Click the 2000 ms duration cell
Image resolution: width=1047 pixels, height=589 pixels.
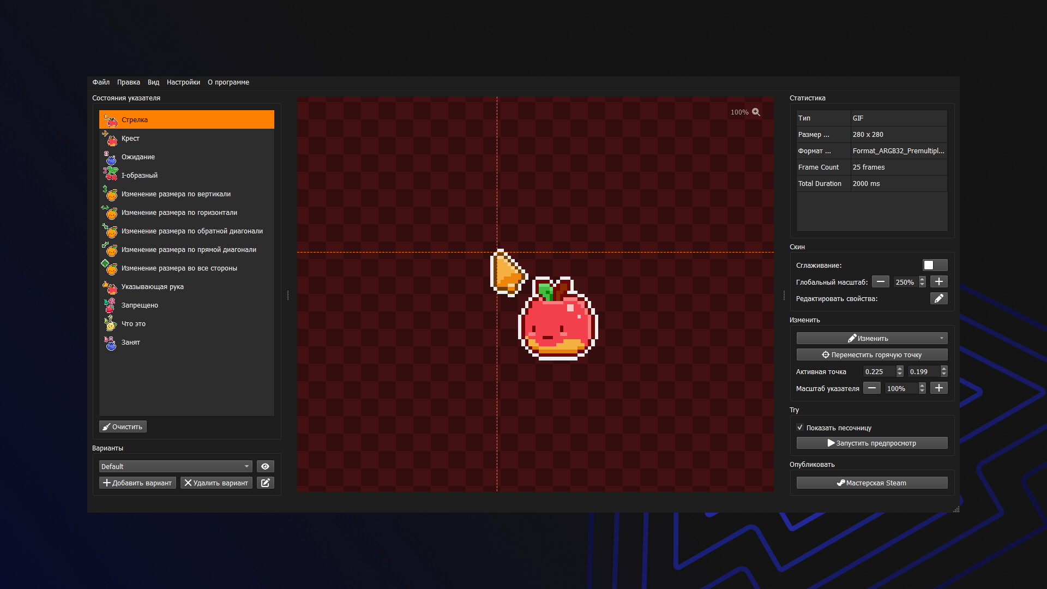(x=899, y=184)
